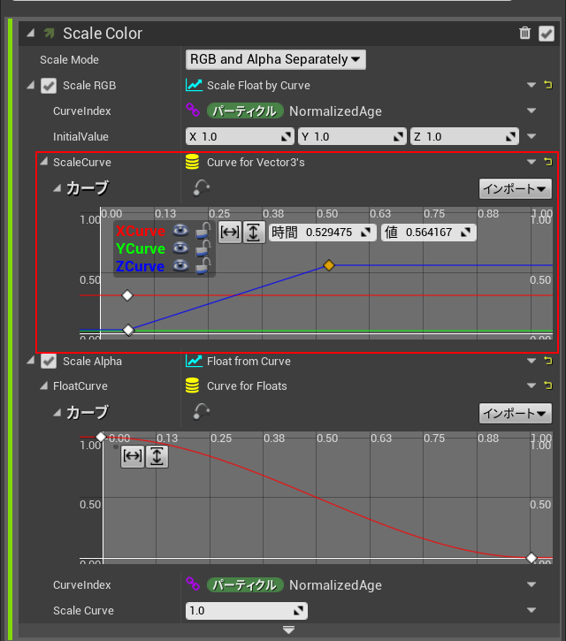Image resolution: width=566 pixels, height=641 pixels.
Task: Select the orange ZCurve keyframe
Action: point(329,265)
